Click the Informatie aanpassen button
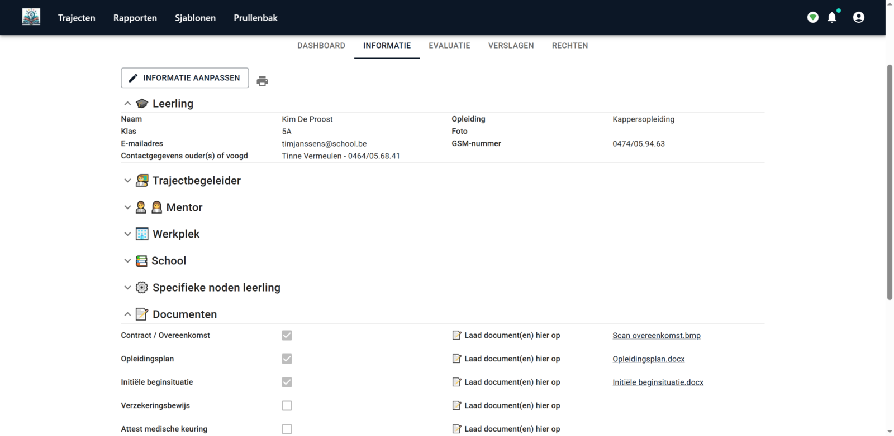The height and width of the screenshot is (436, 894). 185,78
